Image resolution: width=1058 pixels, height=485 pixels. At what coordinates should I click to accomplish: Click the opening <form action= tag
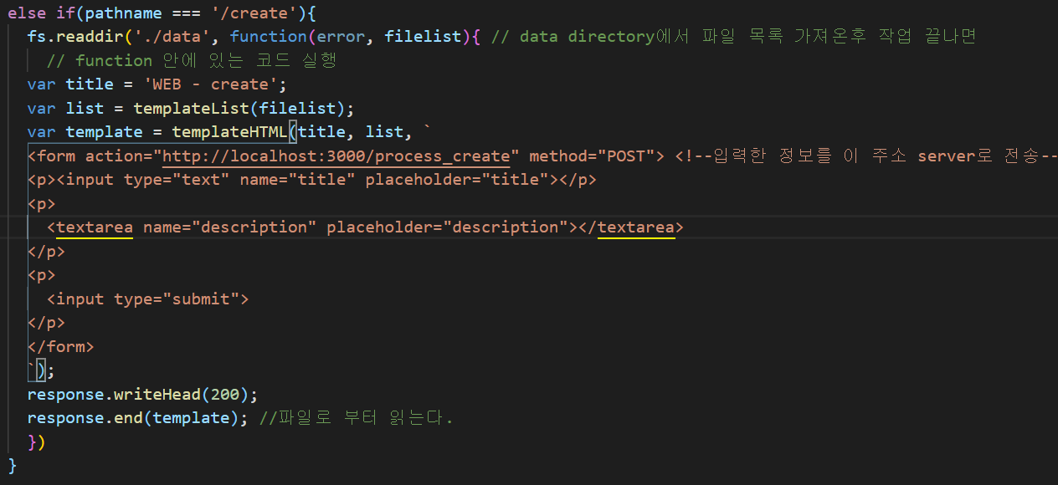tap(95, 156)
